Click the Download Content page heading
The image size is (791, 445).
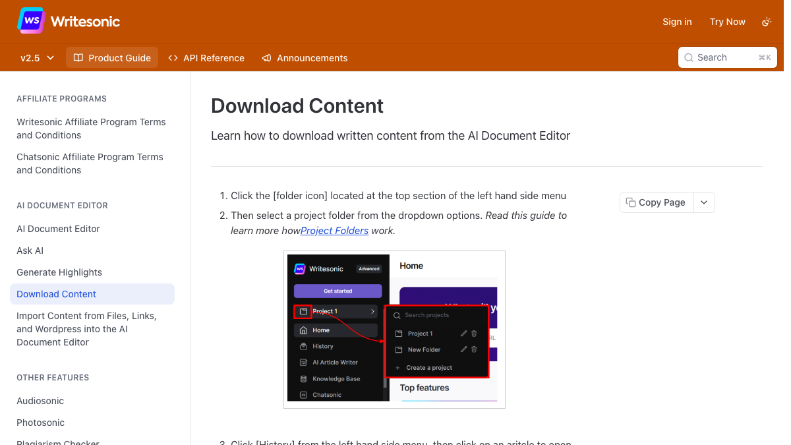click(x=297, y=106)
